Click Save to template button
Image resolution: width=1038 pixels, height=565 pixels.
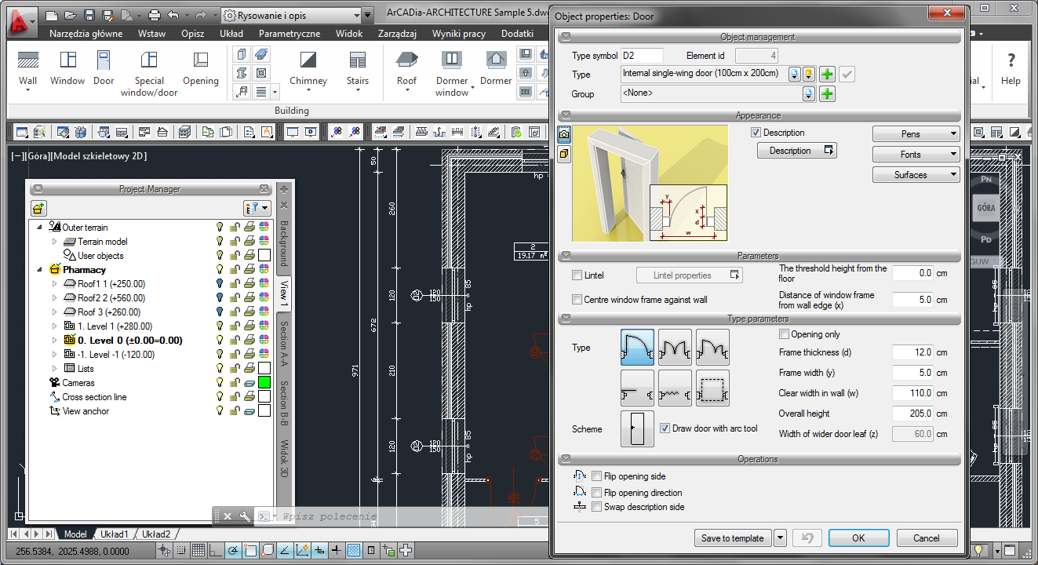click(732, 538)
